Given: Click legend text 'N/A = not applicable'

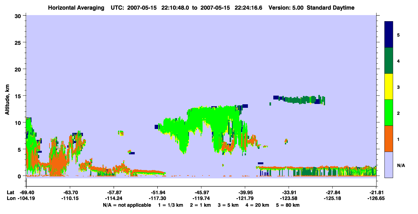Looking at the screenshot, I should tap(127, 205).
